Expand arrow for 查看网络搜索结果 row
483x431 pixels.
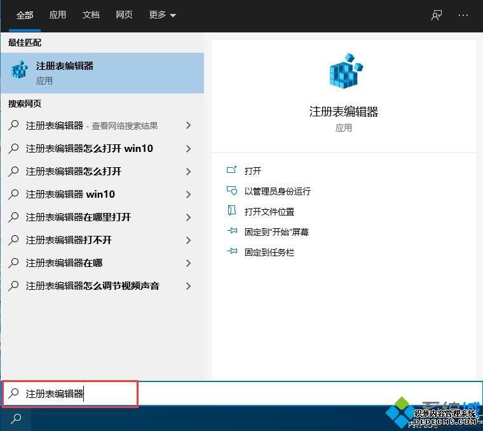[x=189, y=125]
